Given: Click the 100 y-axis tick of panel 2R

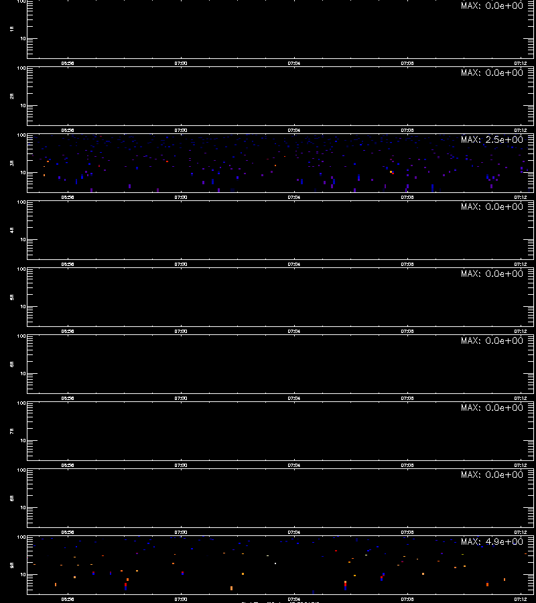Looking at the screenshot, I should tap(21, 68).
